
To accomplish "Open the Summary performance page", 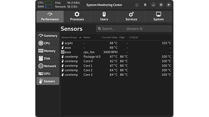I will tap(48, 36).
